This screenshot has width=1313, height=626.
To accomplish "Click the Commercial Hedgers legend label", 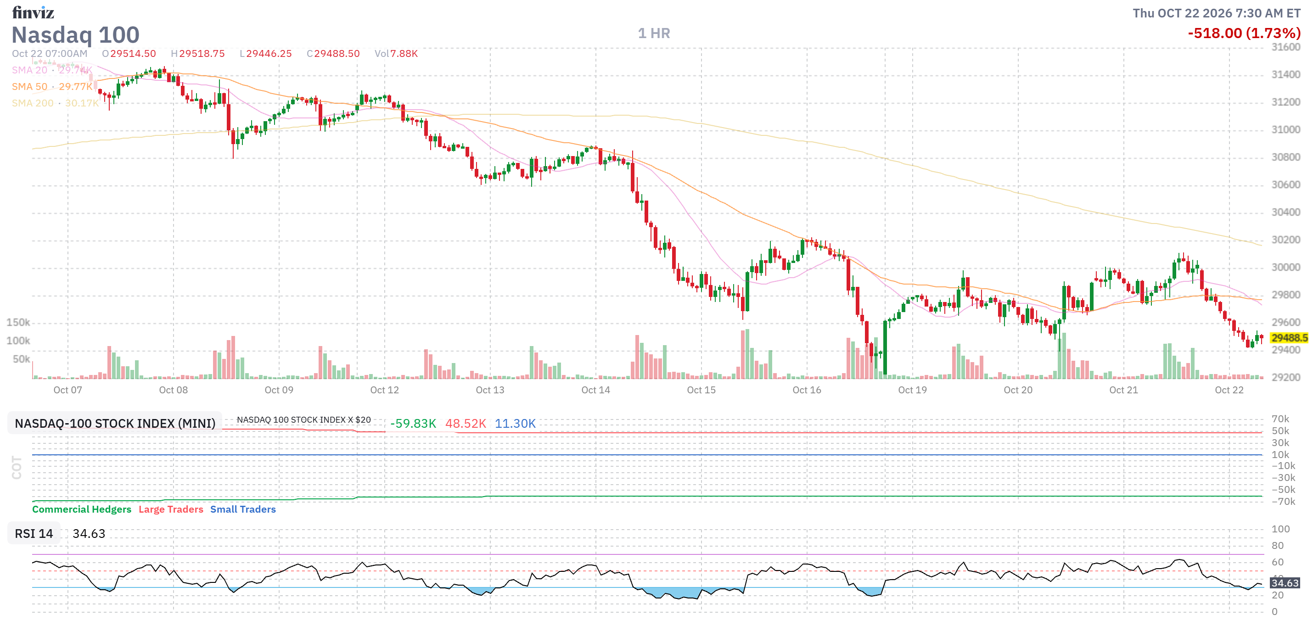I will point(82,509).
